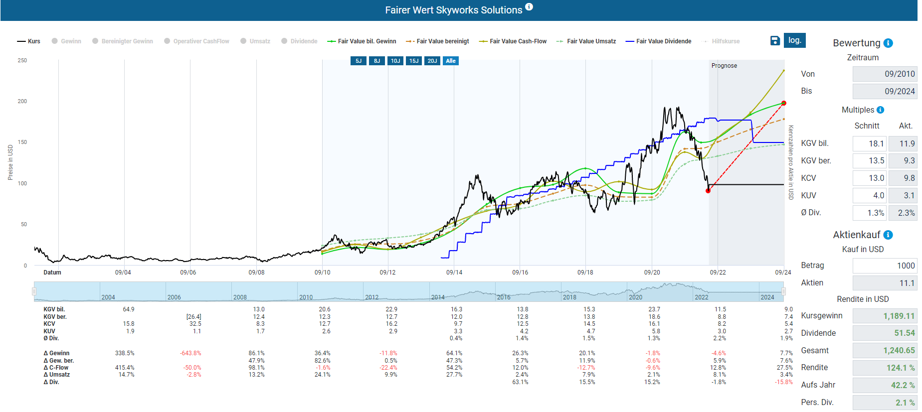Edit the KGV bil. Schnitt value 18.1

click(869, 143)
